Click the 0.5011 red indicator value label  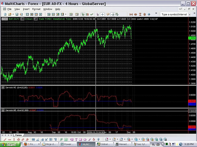pos(192,101)
